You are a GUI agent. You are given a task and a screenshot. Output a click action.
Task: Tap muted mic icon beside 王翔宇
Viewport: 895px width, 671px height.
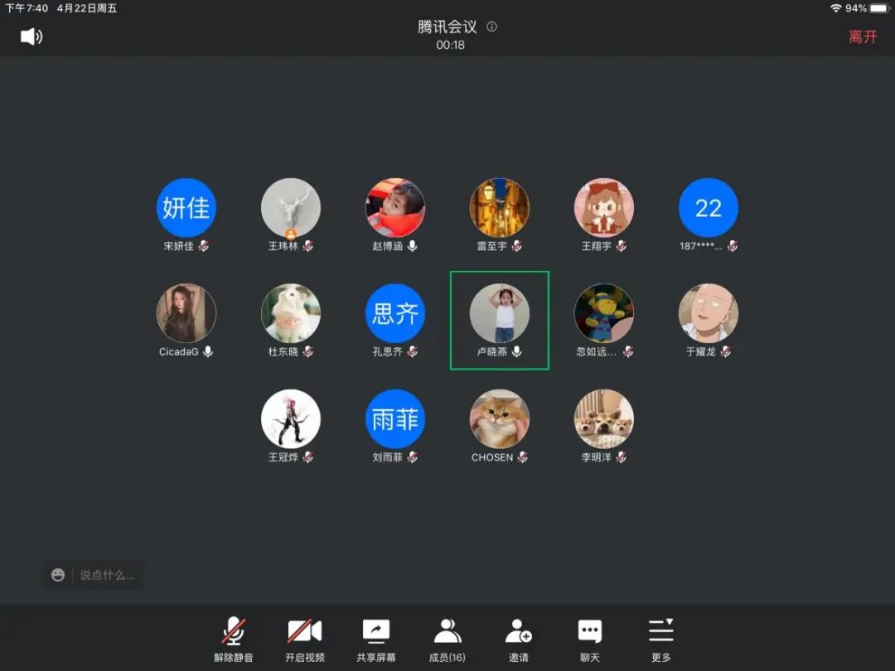pyautogui.click(x=621, y=246)
